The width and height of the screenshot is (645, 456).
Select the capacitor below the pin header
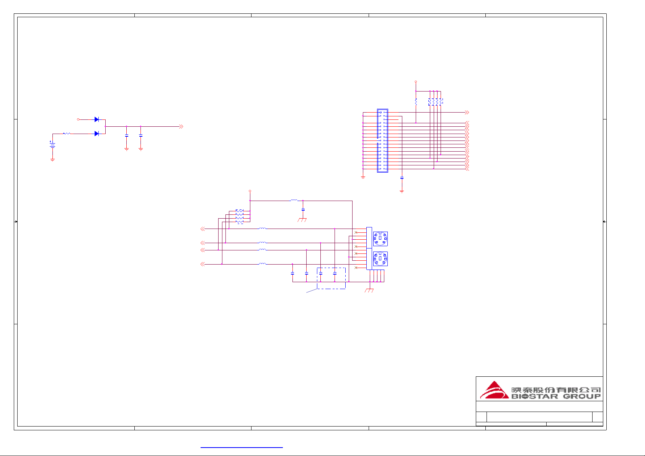[x=402, y=178]
